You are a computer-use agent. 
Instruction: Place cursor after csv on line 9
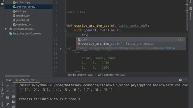(87, 35)
